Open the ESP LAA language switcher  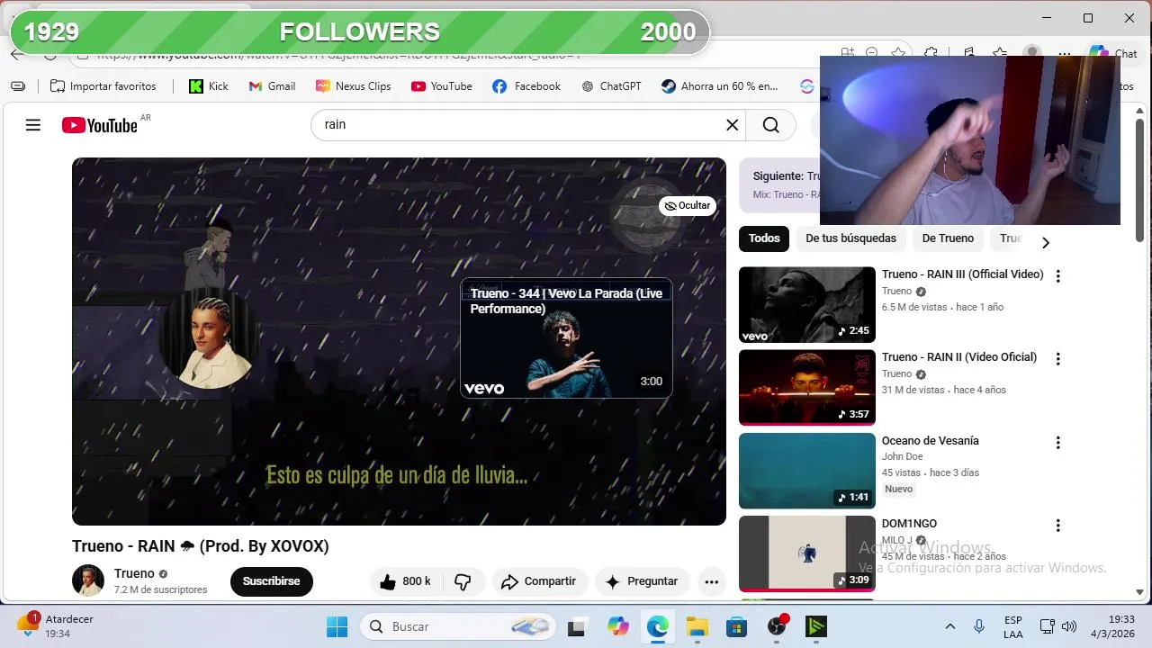pyautogui.click(x=1012, y=626)
